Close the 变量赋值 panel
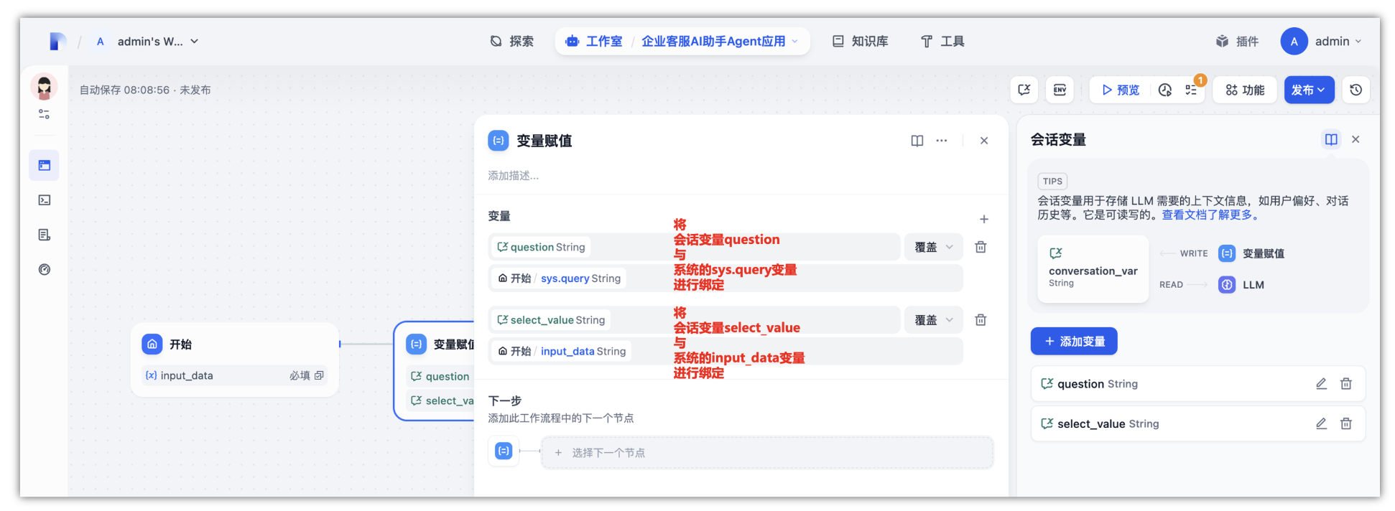Screen dimensions: 1395x511 coord(984,141)
